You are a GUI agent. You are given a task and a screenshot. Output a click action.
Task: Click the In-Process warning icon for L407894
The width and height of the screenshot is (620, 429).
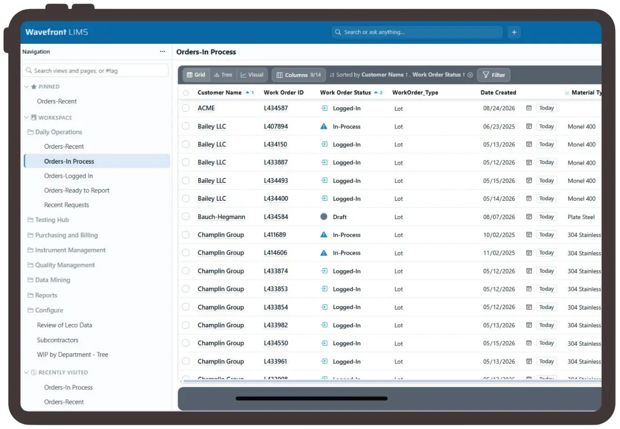324,127
